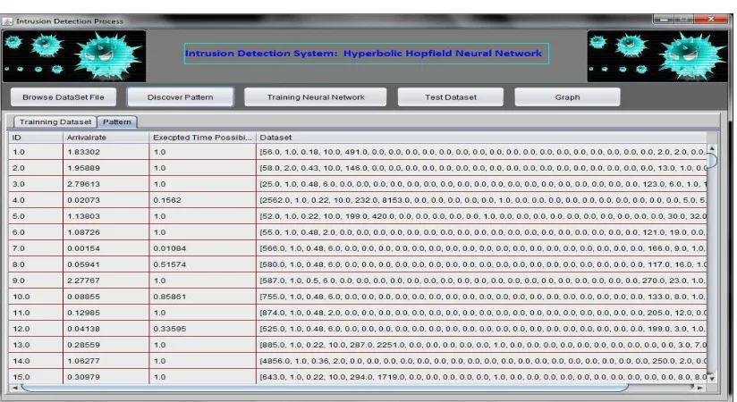Click the ID cell 10.0
The height and width of the screenshot is (402, 737).
click(36, 297)
